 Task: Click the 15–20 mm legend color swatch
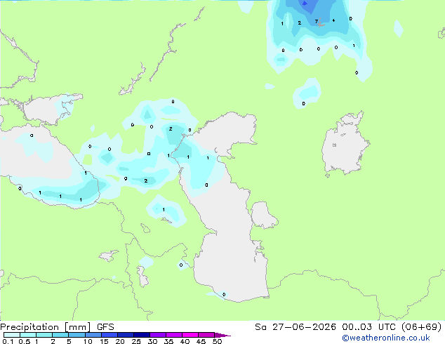pyautogui.click(x=109, y=335)
